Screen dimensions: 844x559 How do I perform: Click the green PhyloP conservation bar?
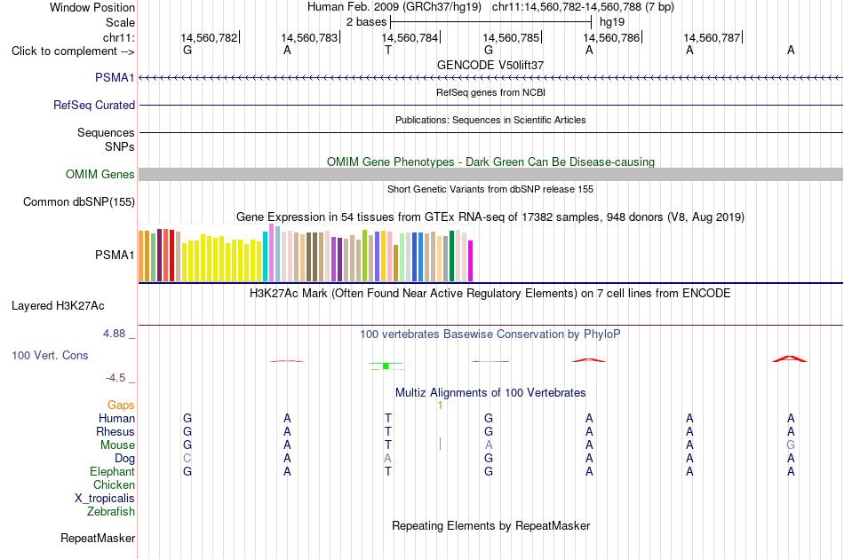[386, 366]
